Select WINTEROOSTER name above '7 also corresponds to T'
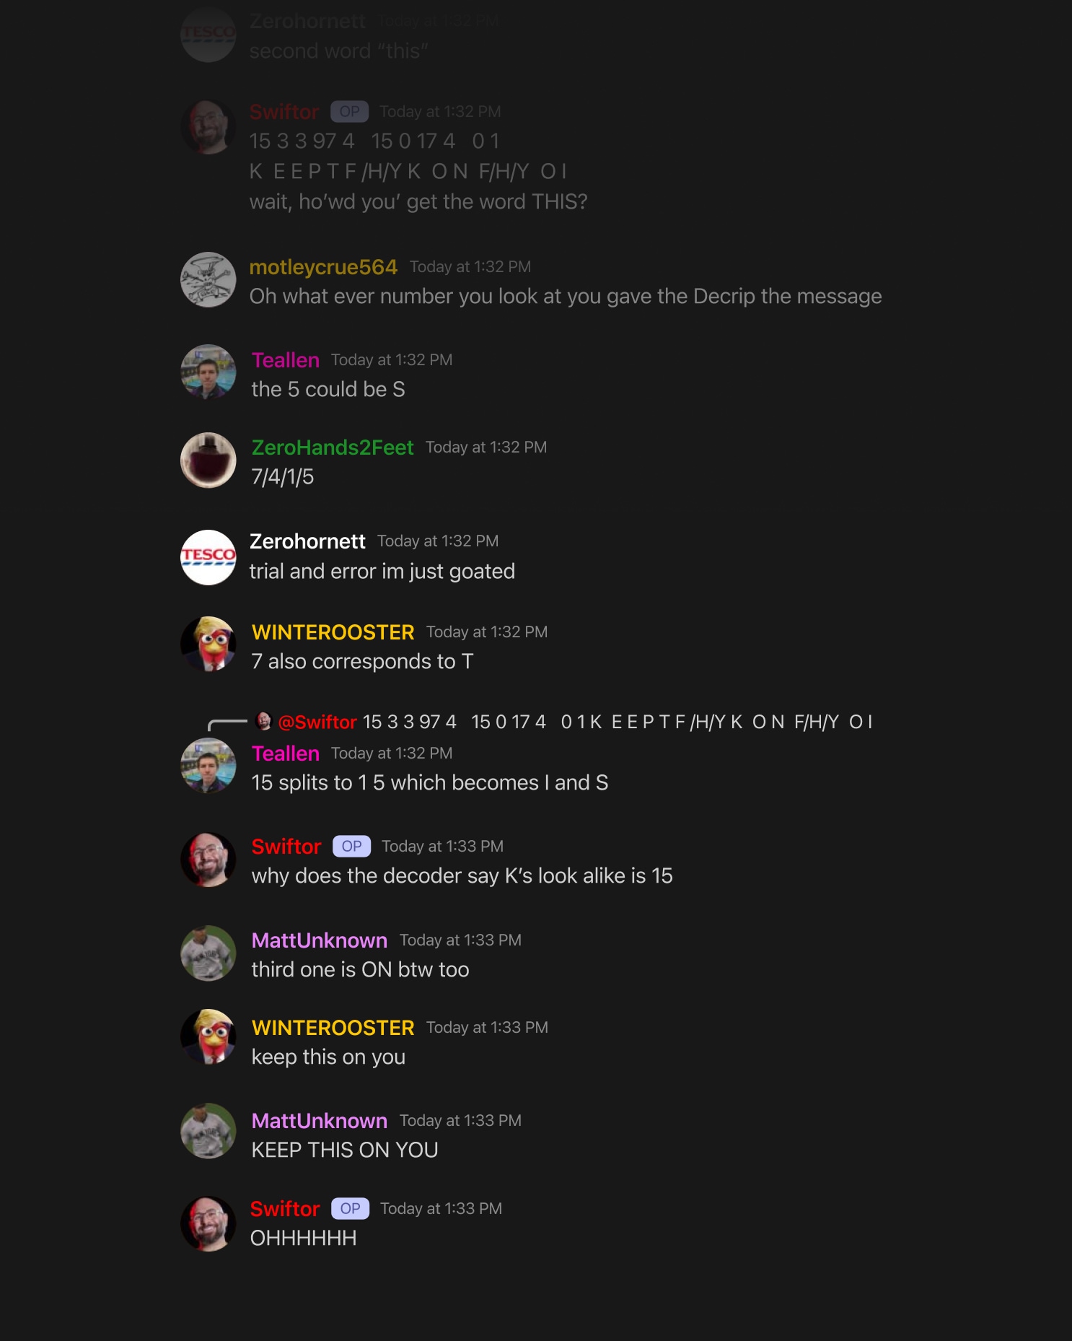The height and width of the screenshot is (1341, 1072). tap(333, 632)
